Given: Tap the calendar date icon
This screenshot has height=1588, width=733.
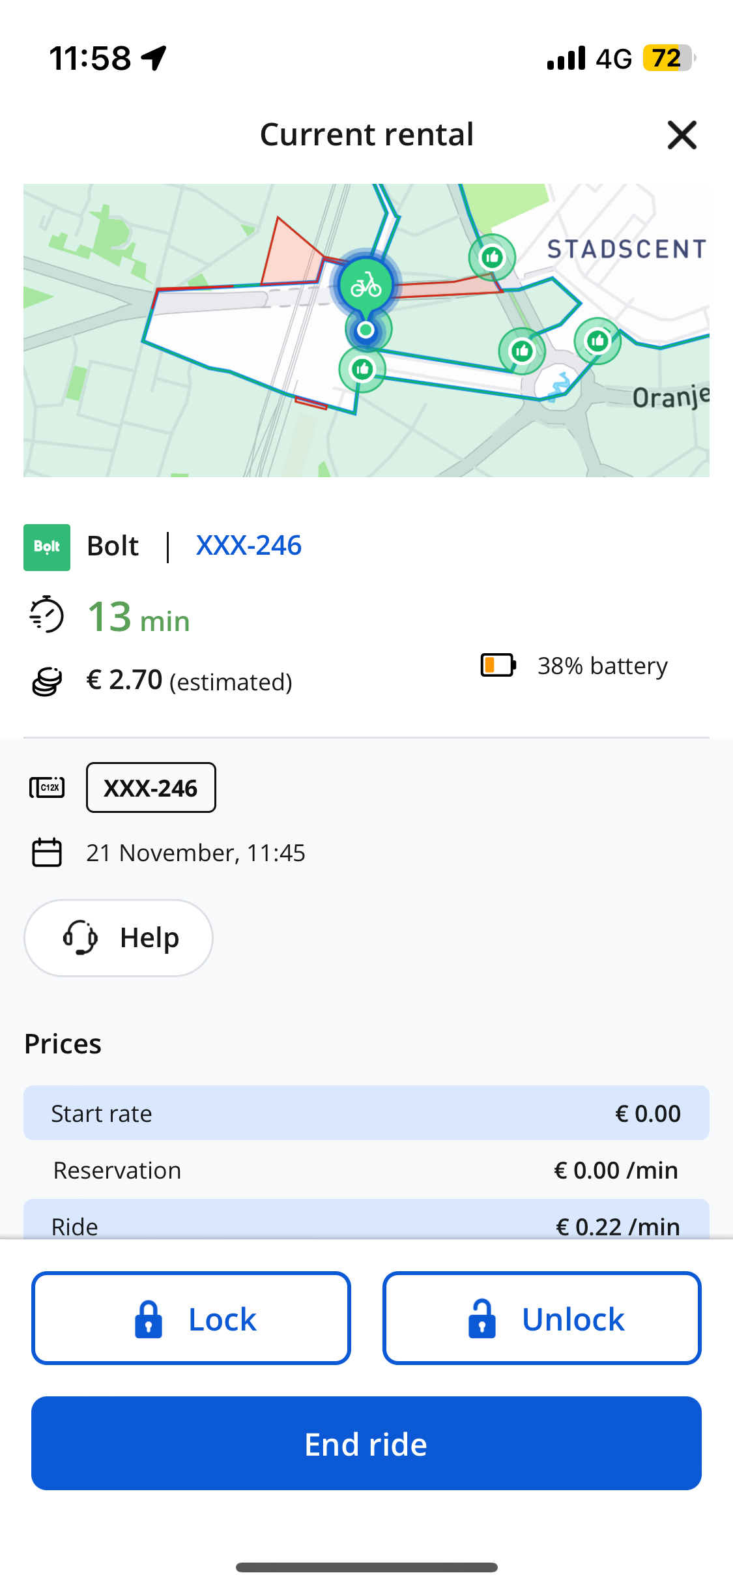Looking at the screenshot, I should point(47,853).
